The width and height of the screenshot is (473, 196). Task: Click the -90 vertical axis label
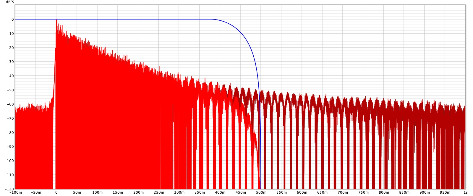(11, 147)
